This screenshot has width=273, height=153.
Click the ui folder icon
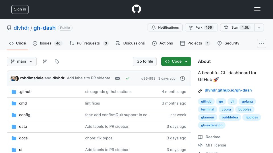coord(14,150)
